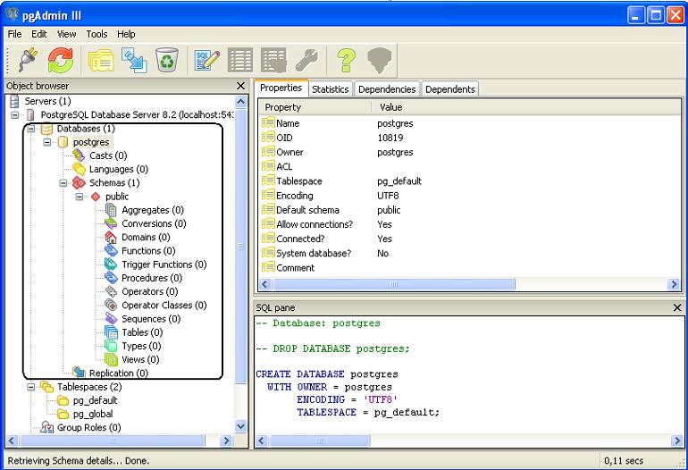
Task: Select the System database? property row
Action: pos(470,253)
